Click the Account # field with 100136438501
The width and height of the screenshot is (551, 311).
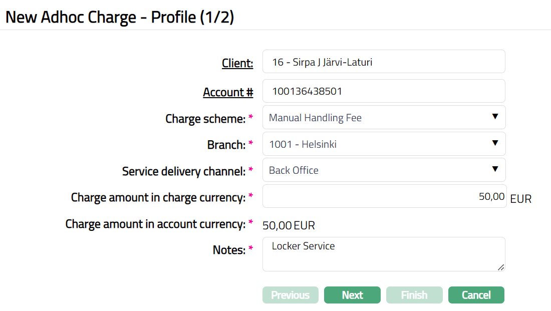(x=383, y=91)
